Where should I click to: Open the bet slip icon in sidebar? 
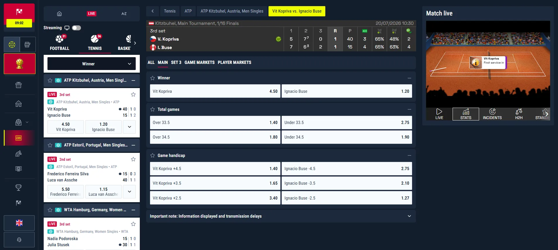pos(28,45)
